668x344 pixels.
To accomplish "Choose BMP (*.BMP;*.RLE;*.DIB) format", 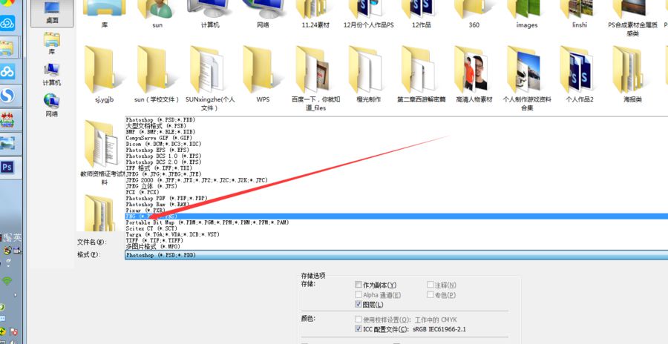I will [396, 132].
